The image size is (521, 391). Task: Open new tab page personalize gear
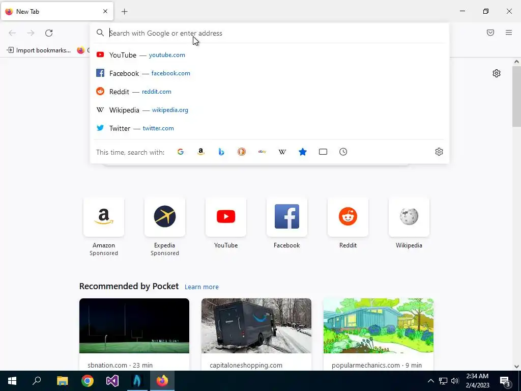497,73
